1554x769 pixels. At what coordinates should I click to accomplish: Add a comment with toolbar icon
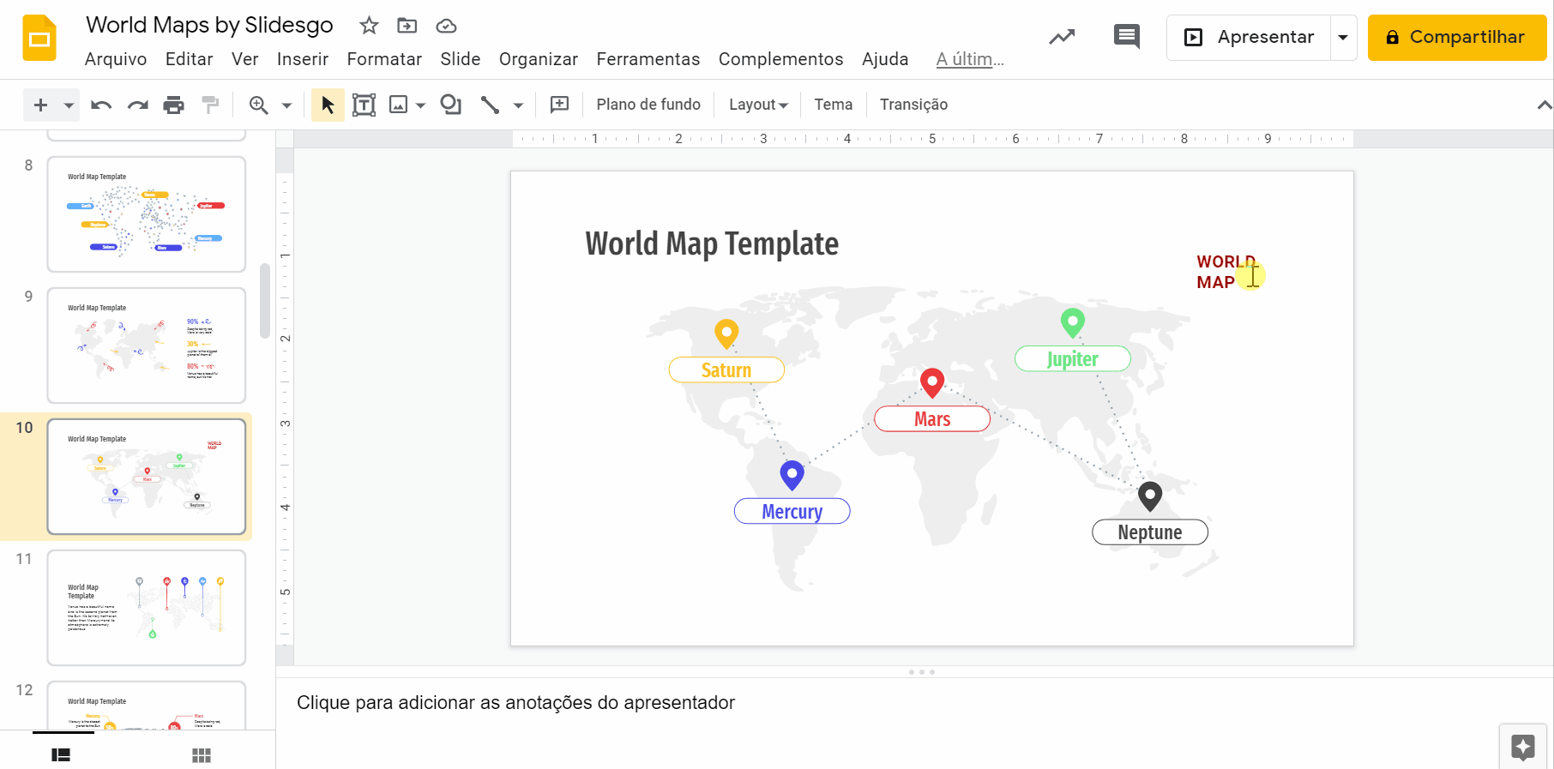559,105
